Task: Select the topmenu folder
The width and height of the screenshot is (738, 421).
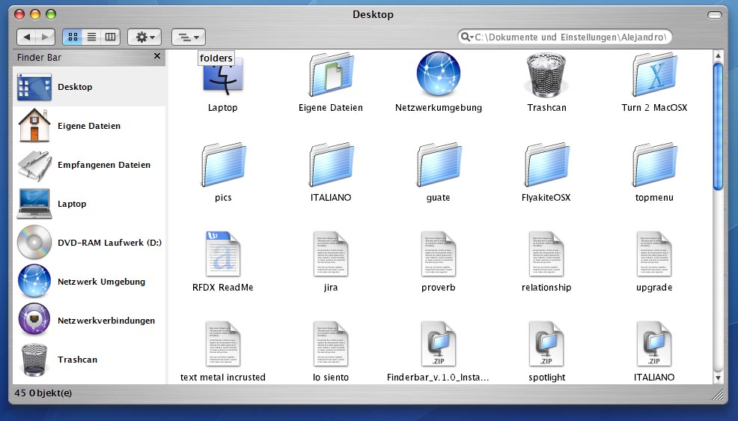Action: (x=654, y=165)
